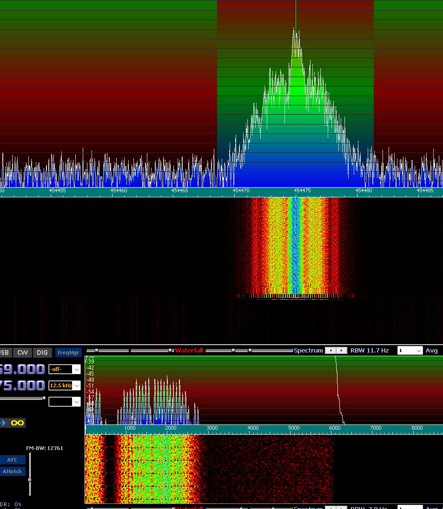The height and width of the screenshot is (509, 443).
Task: Click the Avg label
Action: 431,350
